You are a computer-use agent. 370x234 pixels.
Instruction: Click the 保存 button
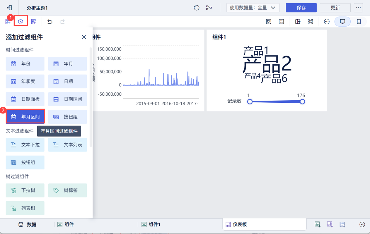[301, 8]
